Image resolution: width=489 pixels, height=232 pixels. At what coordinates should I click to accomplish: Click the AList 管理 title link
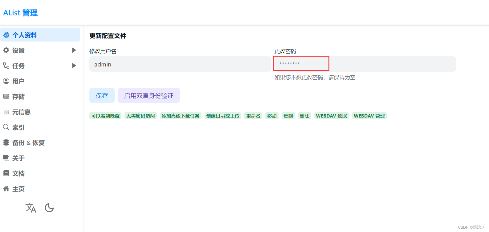21,13
